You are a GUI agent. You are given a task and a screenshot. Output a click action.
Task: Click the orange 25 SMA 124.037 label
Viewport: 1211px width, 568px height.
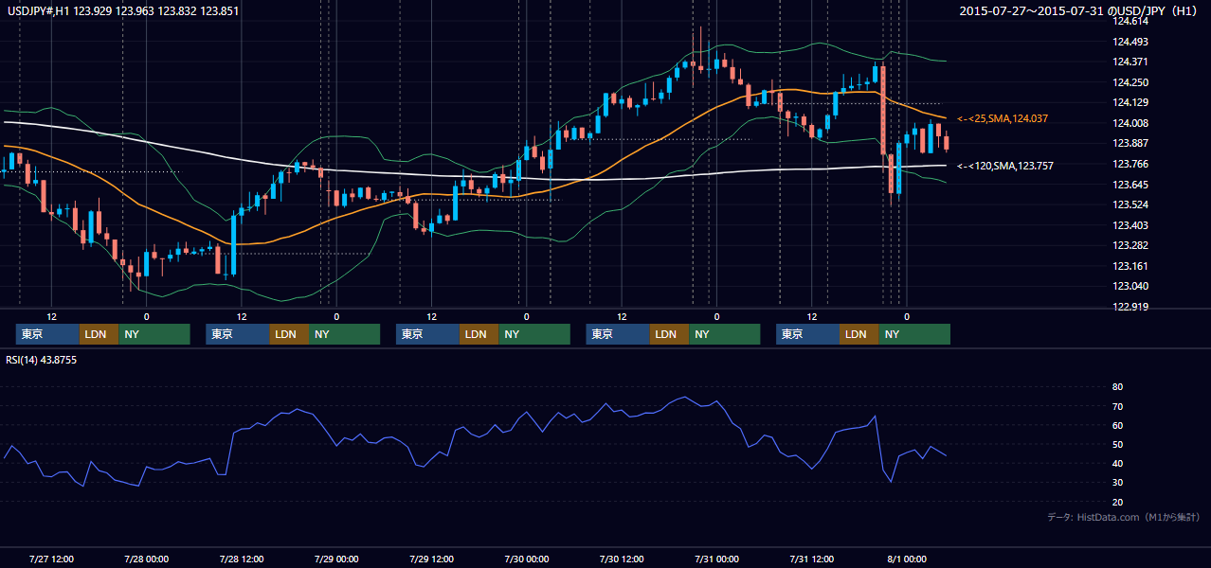(x=1003, y=118)
